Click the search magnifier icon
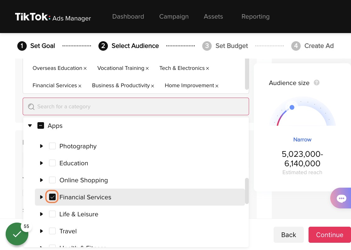351x250 pixels. coord(31,107)
